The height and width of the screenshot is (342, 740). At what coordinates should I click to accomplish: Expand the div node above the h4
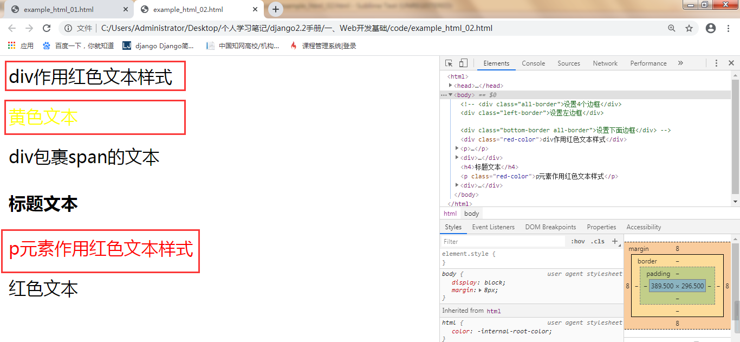coord(458,158)
